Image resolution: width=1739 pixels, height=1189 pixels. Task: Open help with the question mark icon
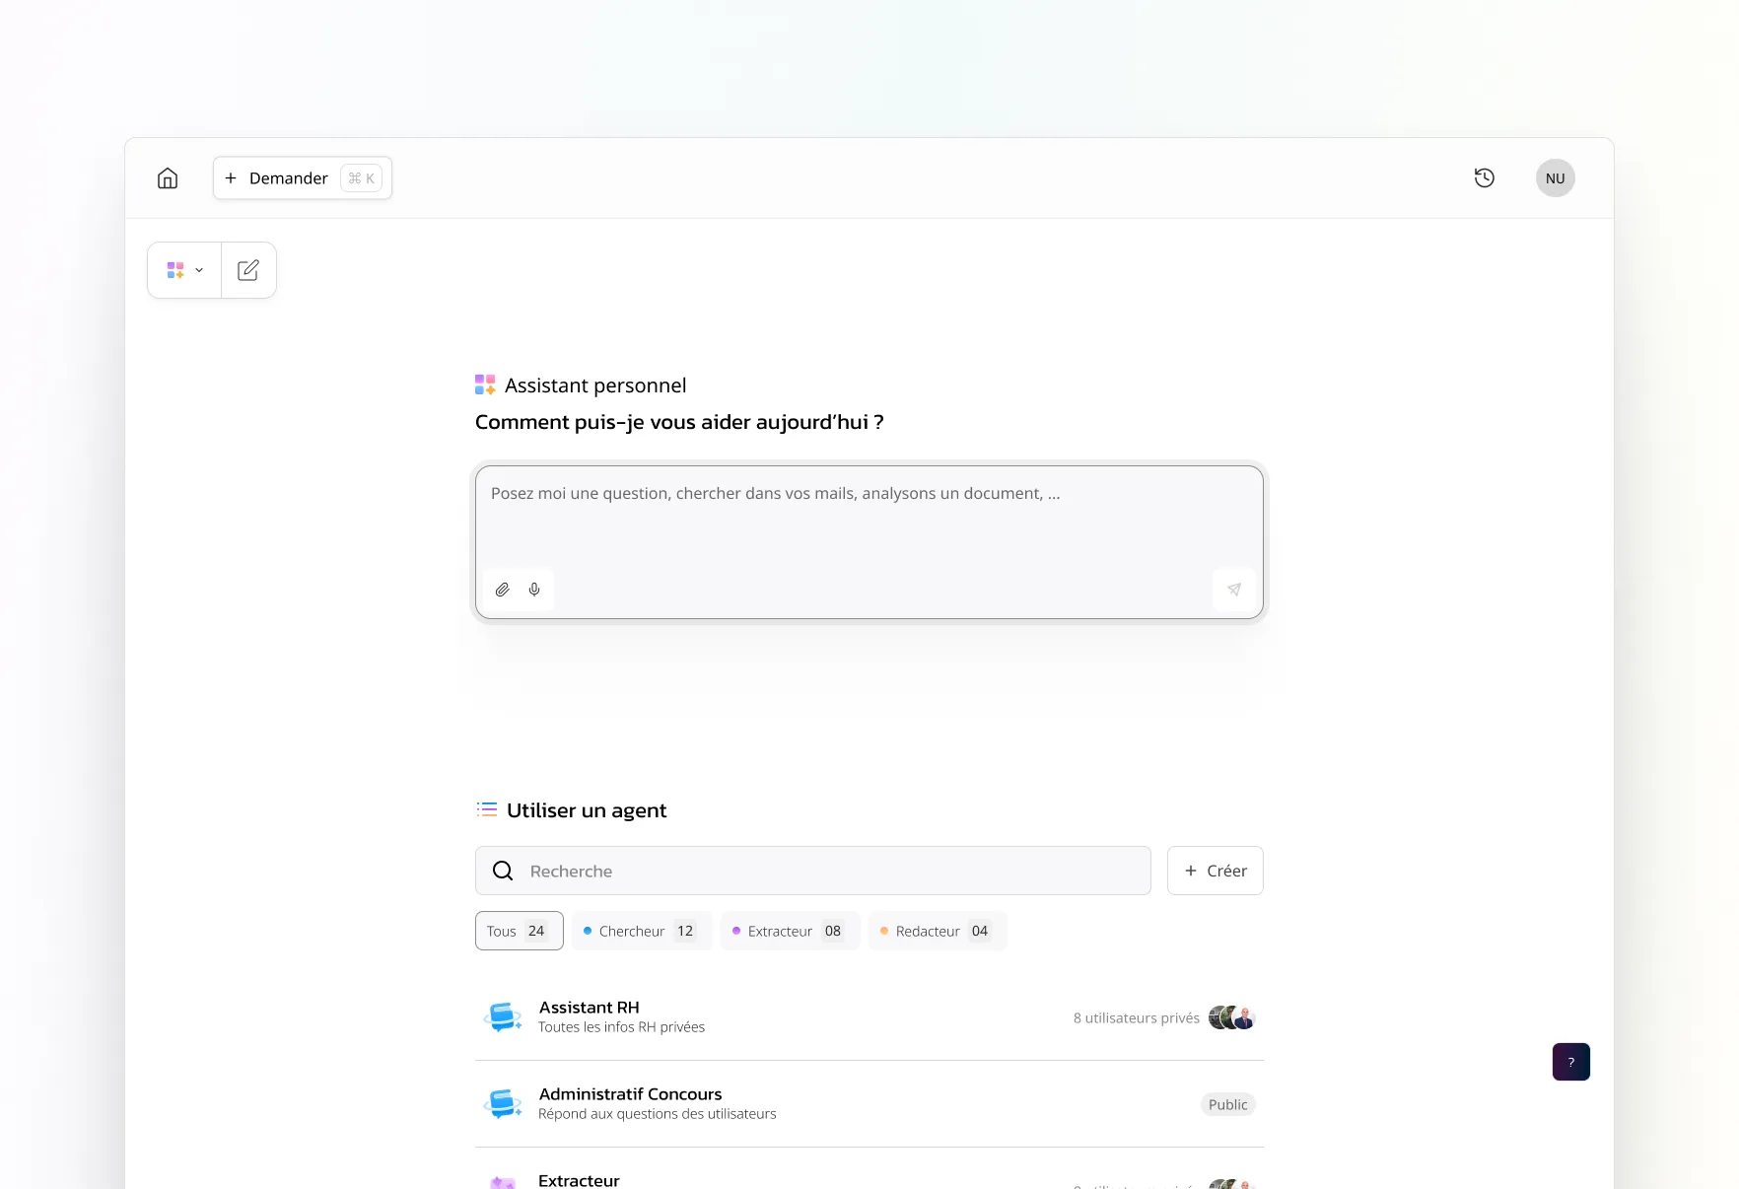1570,1061
